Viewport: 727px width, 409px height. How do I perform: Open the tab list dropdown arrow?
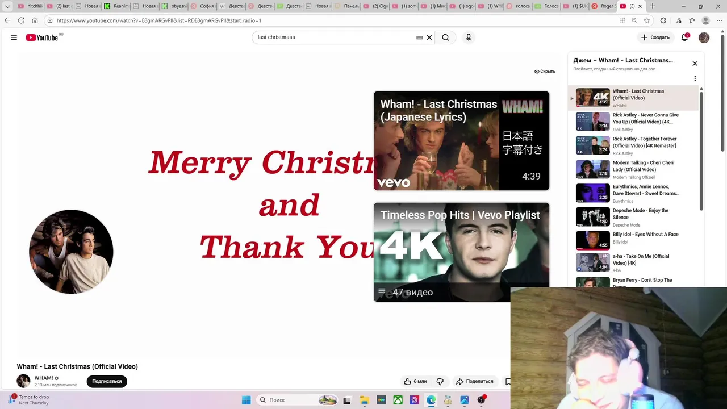point(7,6)
